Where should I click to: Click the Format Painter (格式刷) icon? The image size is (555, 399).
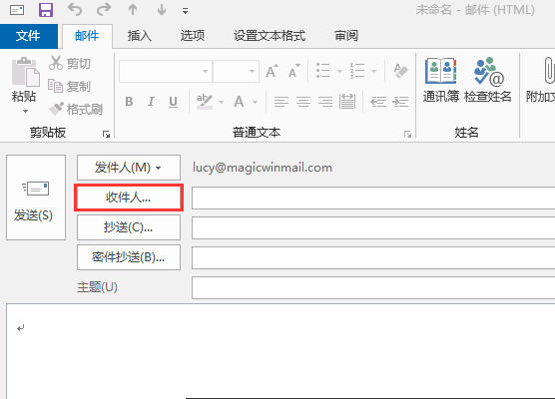(x=56, y=109)
